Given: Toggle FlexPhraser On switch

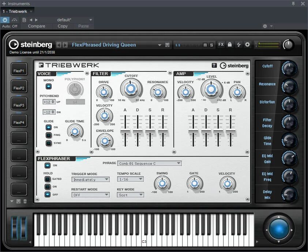Looking at the screenshot, I should pos(47,166).
